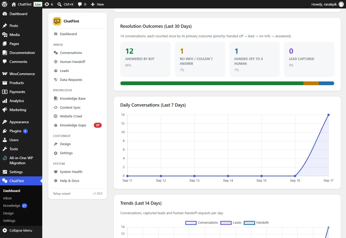Select the Sep 16 data point on Daily Conversations
This screenshot has height=238, width=346.
tap(295, 176)
